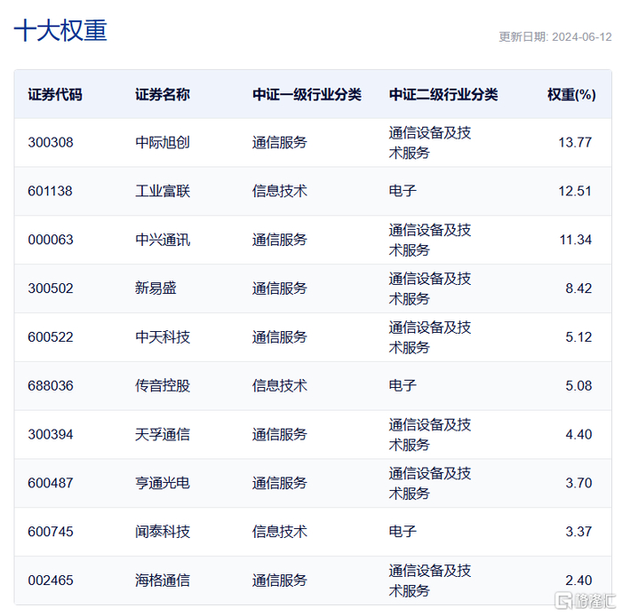Image resolution: width=622 pixels, height=616 pixels.
Task: Click 通信服务 in the 中兴通讯 row
Action: (279, 240)
